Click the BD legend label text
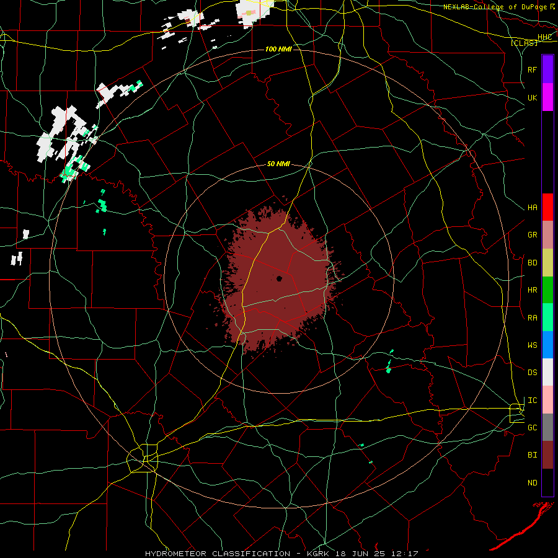The image size is (558, 558). (533, 263)
